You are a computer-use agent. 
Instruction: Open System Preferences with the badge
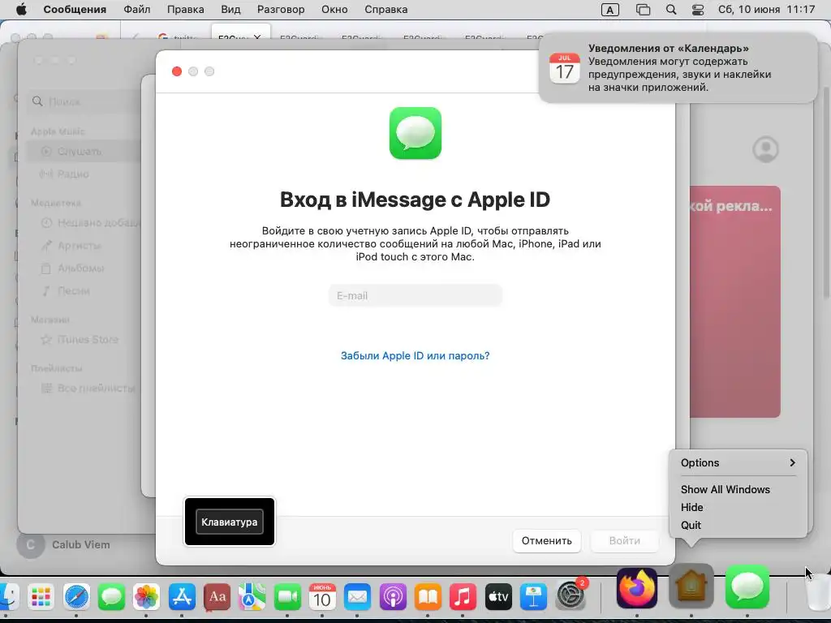571,595
